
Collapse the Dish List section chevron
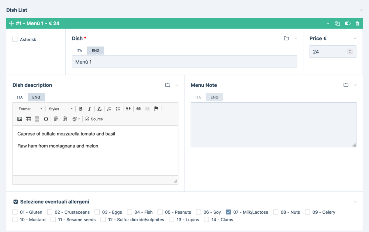click(362, 10)
